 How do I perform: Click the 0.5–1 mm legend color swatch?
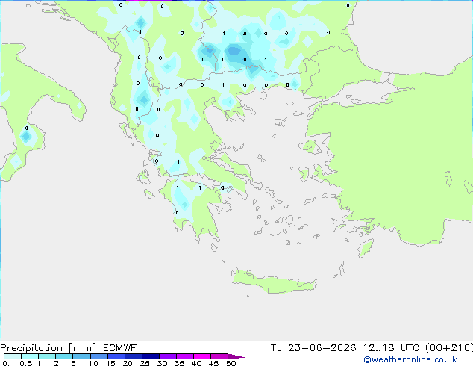[30, 356]
